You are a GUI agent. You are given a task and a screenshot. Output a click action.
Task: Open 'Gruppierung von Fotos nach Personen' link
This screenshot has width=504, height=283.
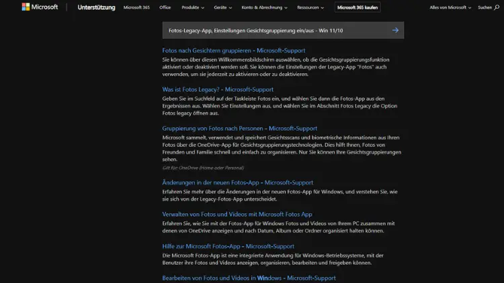(239, 128)
